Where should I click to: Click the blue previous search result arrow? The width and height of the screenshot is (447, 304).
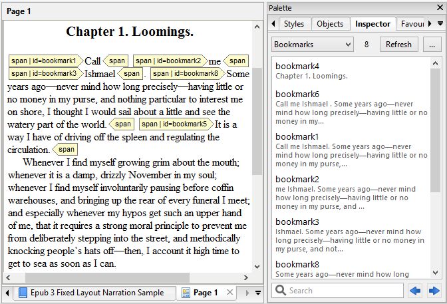coord(415,291)
